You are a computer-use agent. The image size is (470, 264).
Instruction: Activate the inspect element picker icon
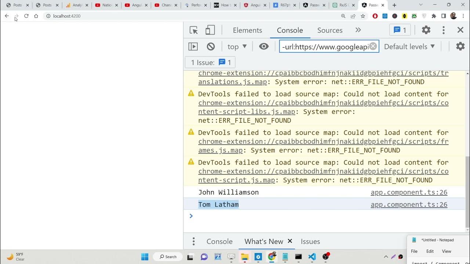click(x=194, y=30)
